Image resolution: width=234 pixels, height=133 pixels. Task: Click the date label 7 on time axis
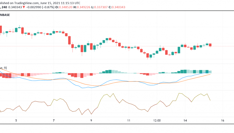pos(54,120)
